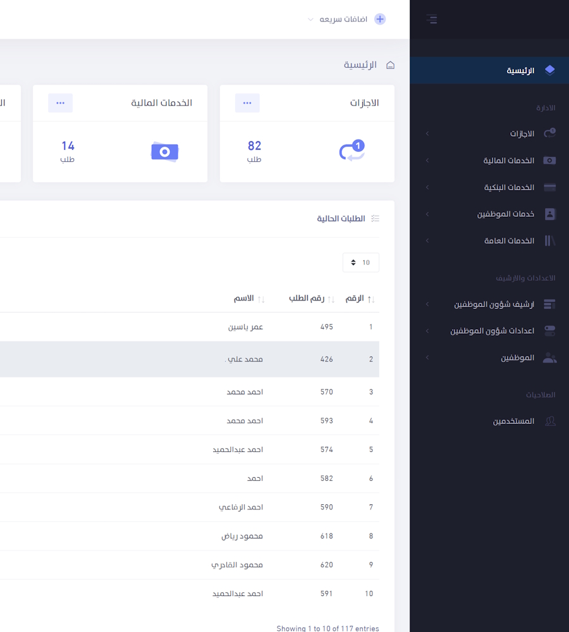Click the اعدادات شؤون الموظفين toggle icon
This screenshot has width=569, height=632.
[x=549, y=331]
